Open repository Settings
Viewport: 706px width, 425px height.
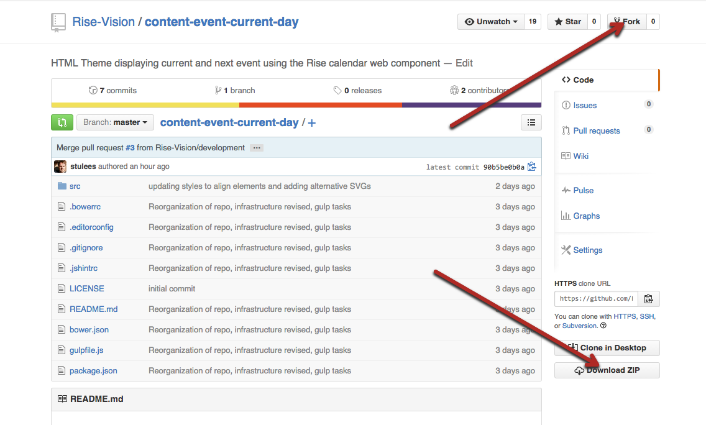(x=588, y=250)
